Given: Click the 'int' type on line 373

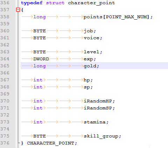Looking at the screenshot, I should point(38,122).
